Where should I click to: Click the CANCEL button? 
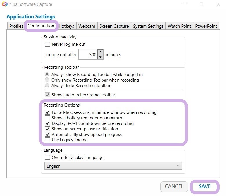174,186
